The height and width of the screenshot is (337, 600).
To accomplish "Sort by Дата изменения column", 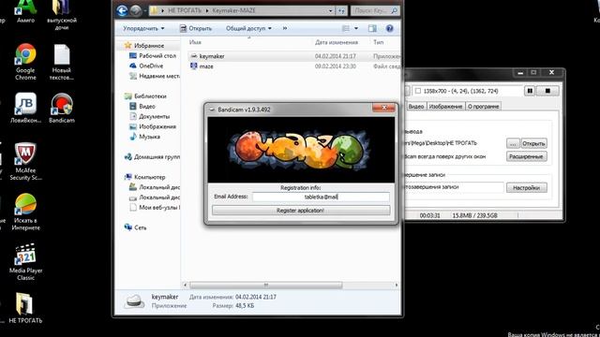I will (337, 42).
